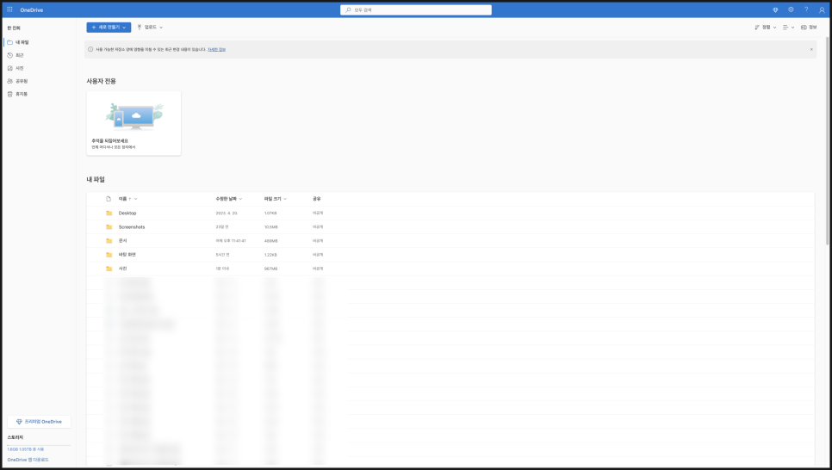Open the 정보 details pane button

coord(809,27)
